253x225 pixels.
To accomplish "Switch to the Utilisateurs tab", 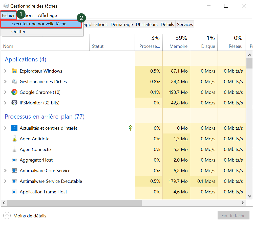I will coord(146,25).
